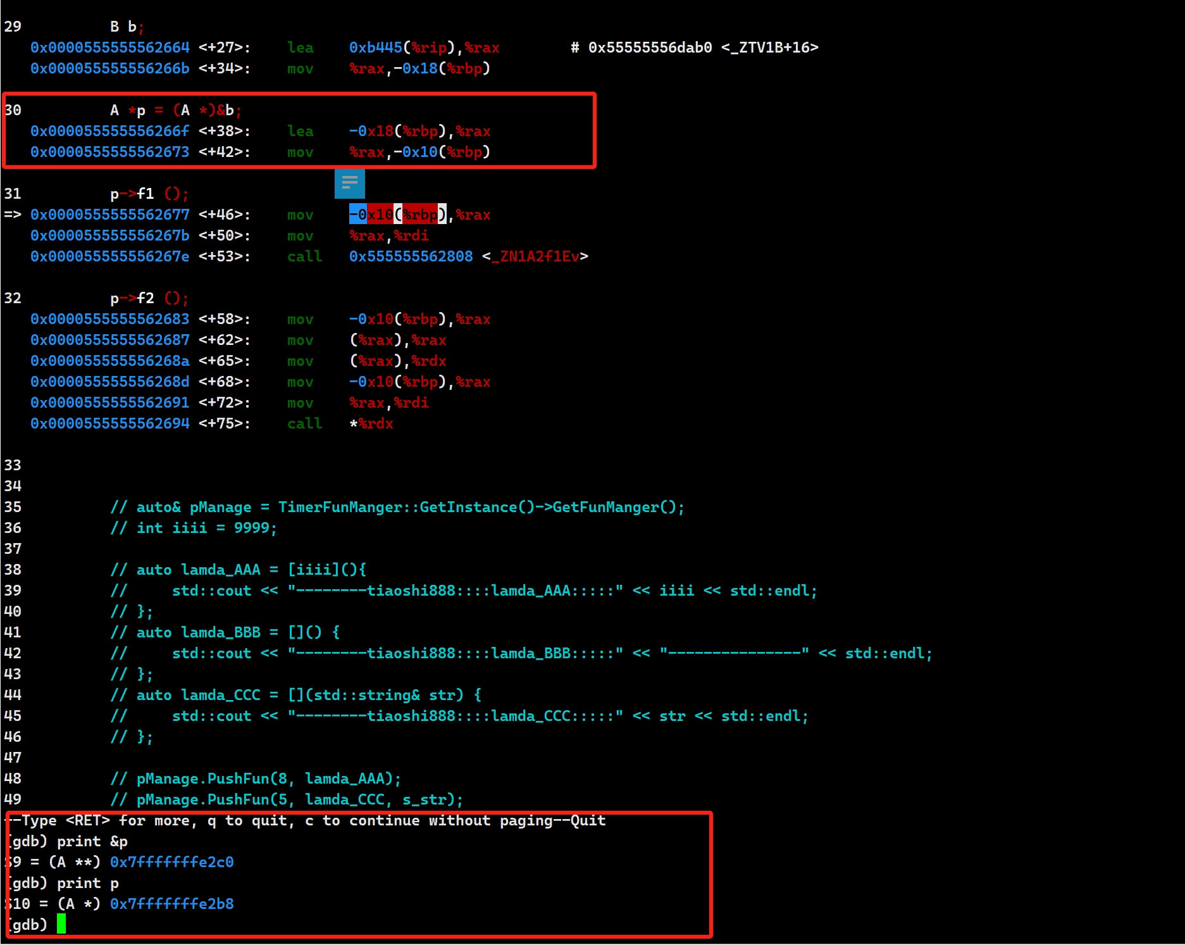Click source line 'p->f2 ();'

(x=149, y=298)
